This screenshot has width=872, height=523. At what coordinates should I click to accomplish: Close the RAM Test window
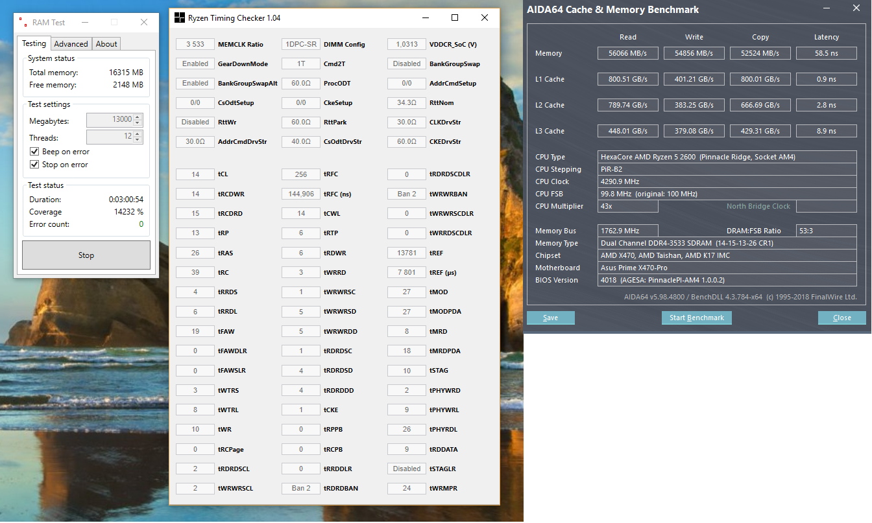point(144,22)
